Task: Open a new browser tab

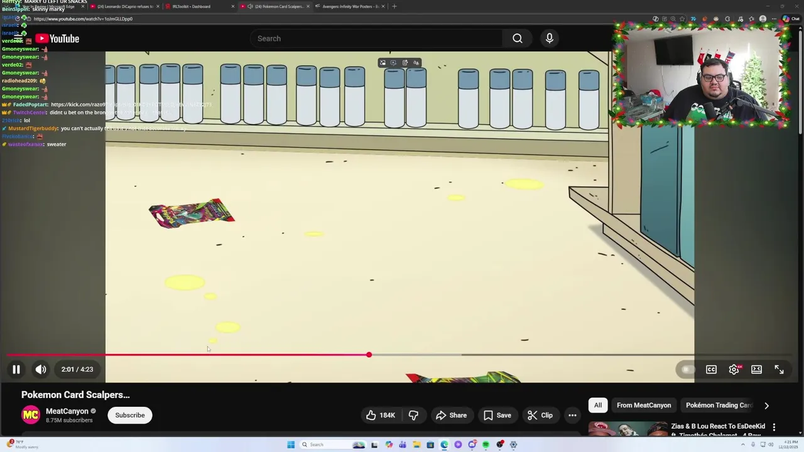Action: [x=394, y=6]
